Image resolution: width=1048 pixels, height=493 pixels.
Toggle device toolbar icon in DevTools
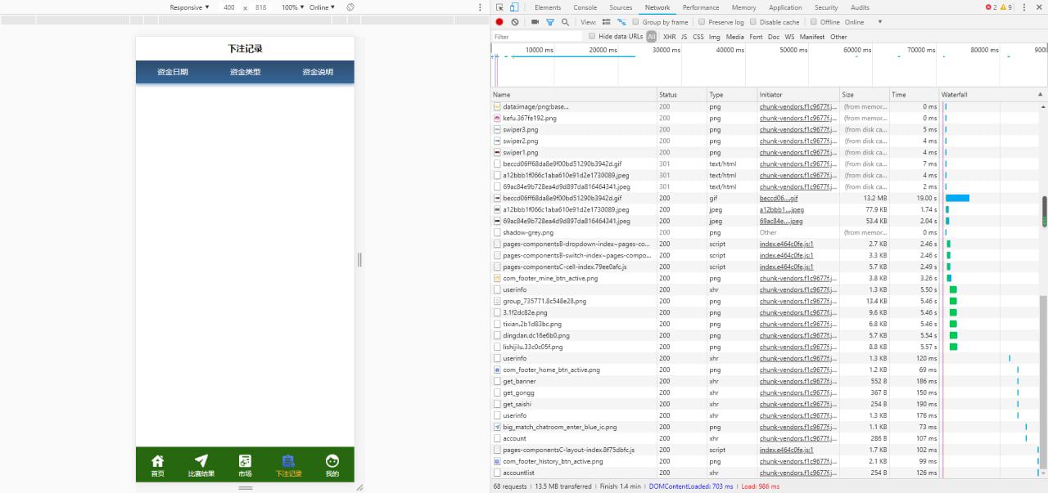click(x=514, y=7)
